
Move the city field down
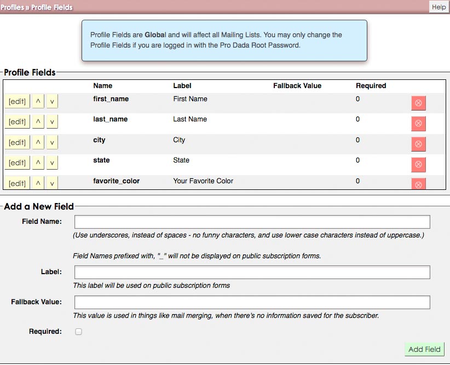pyautogui.click(x=51, y=143)
